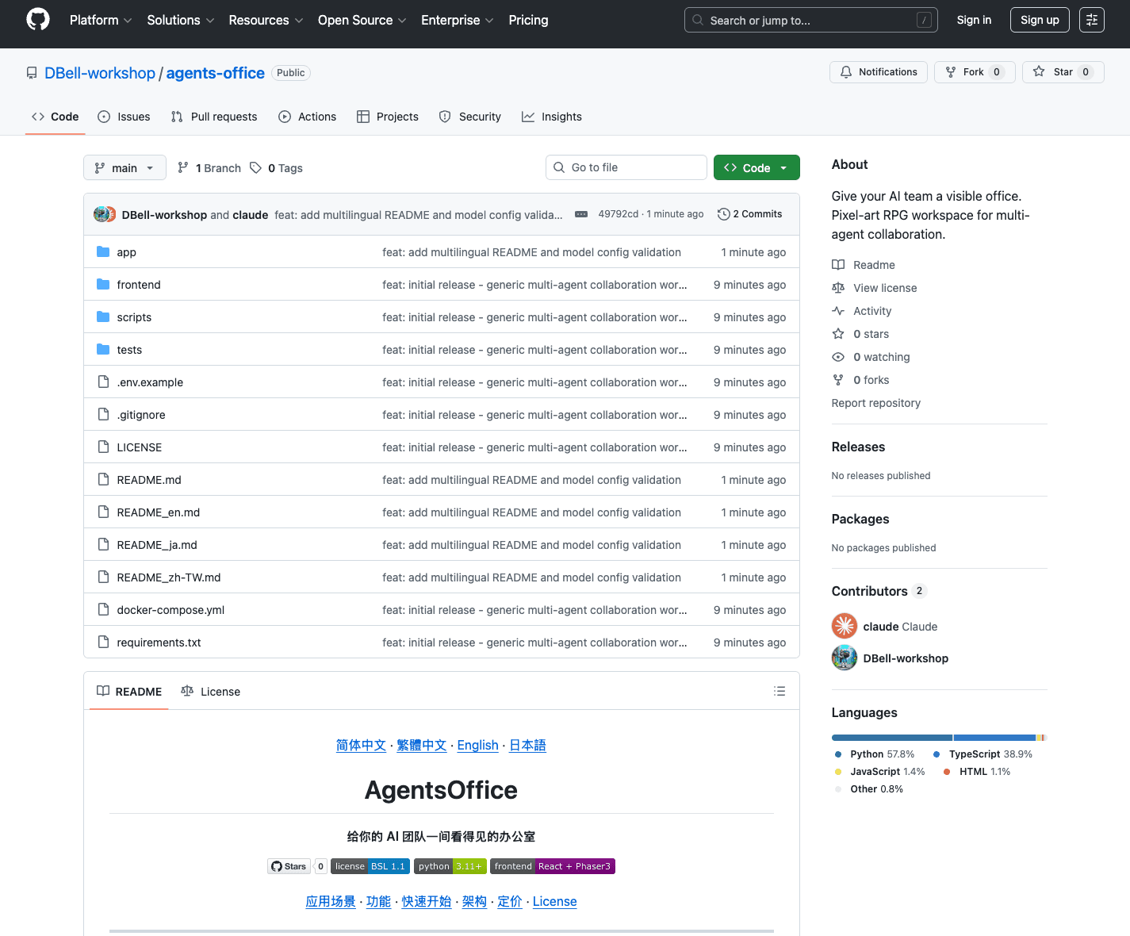Expand the green Code download menu
The width and height of the screenshot is (1130, 936).
pos(756,167)
